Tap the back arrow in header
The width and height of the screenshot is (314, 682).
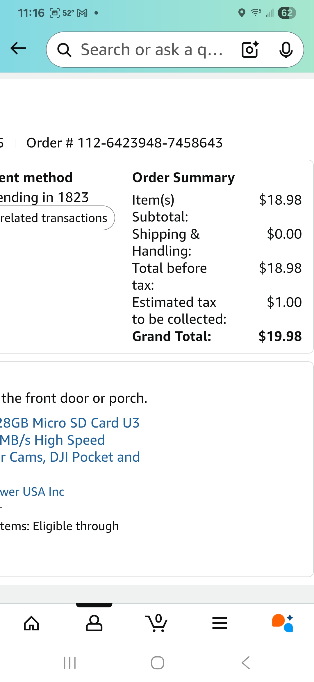[18, 48]
